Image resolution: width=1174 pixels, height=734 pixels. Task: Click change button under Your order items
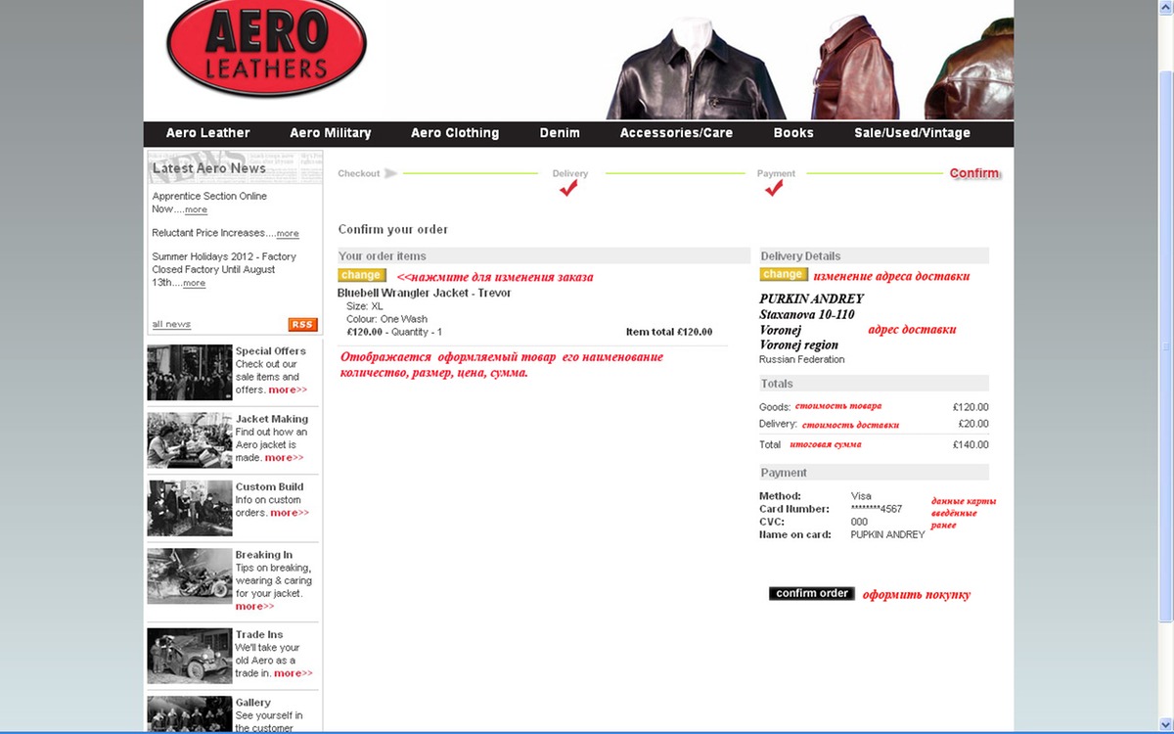(362, 276)
